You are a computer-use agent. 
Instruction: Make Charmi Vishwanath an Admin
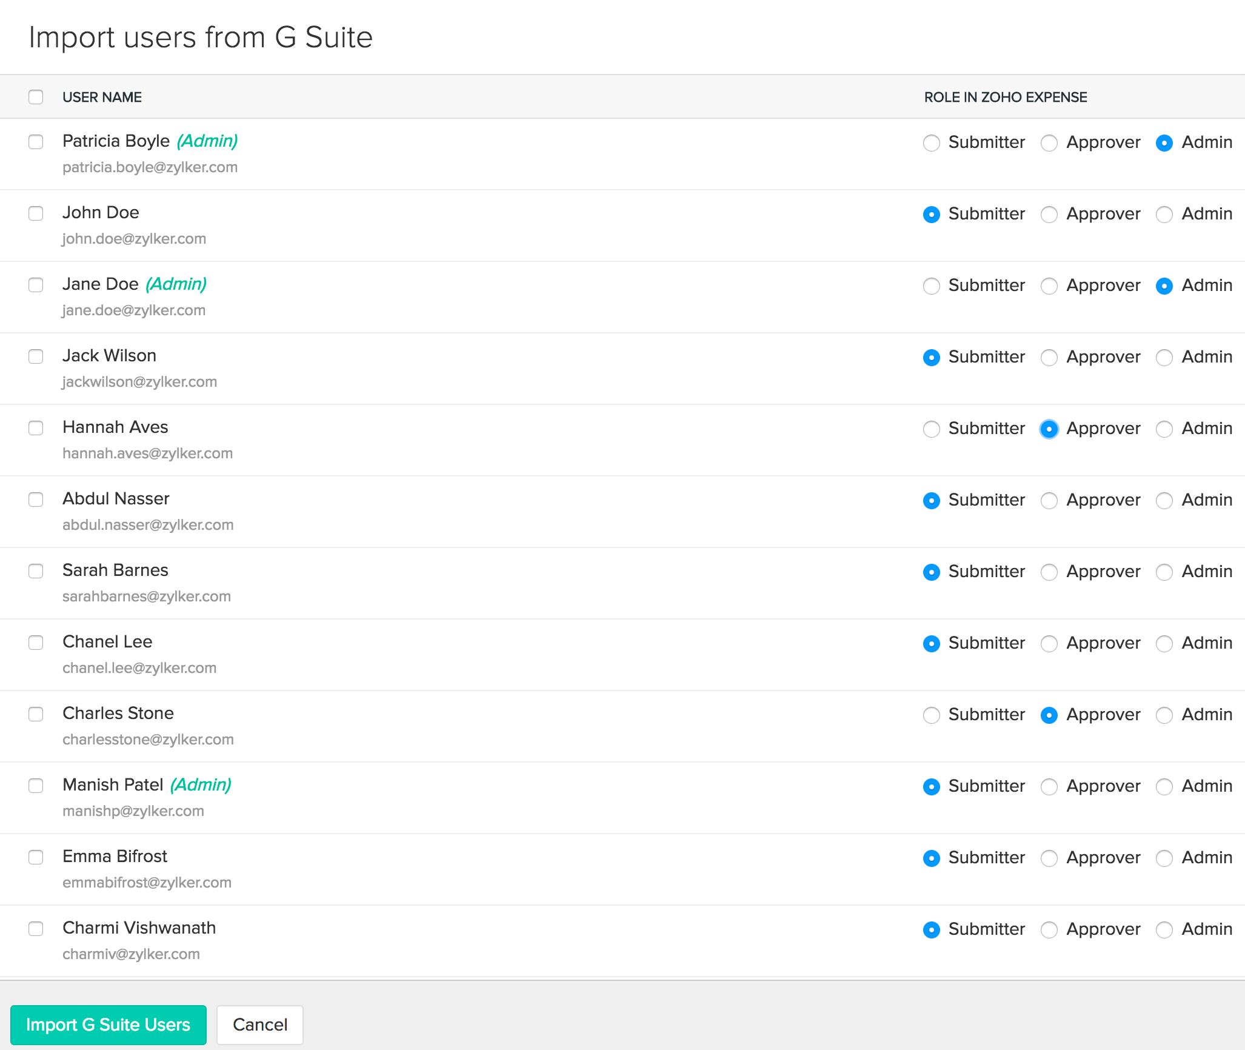(x=1164, y=930)
